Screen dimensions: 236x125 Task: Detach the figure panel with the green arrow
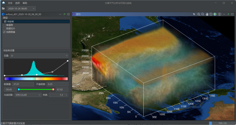click(228, 14)
